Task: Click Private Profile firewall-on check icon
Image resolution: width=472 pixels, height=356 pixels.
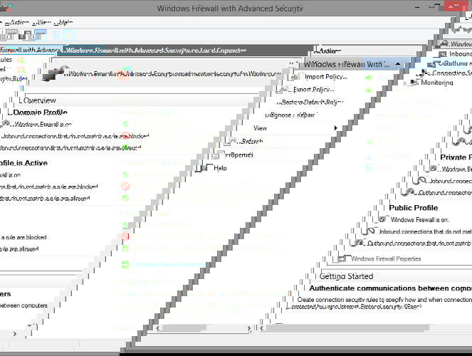Action: click(433, 169)
